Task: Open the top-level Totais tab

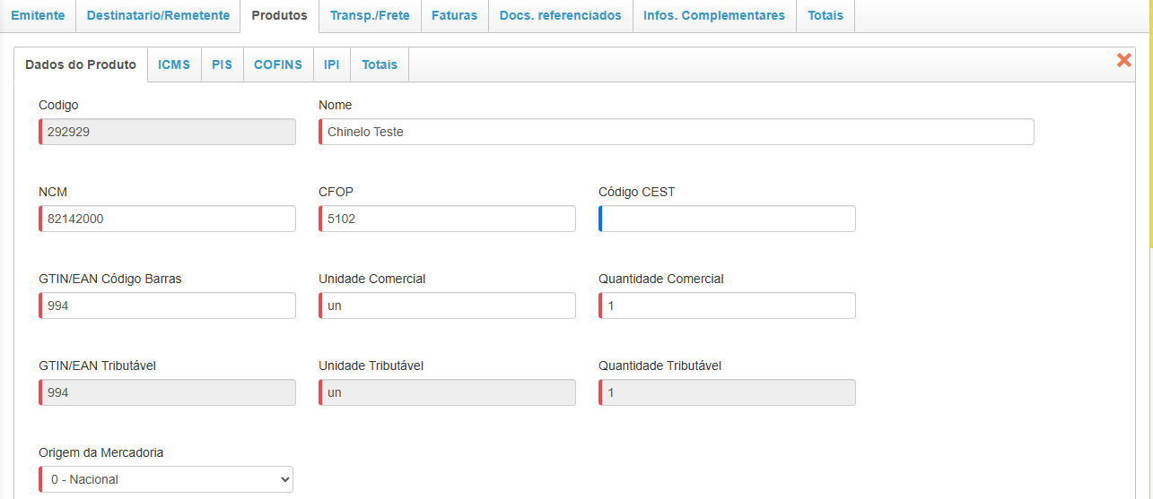Action: (825, 16)
